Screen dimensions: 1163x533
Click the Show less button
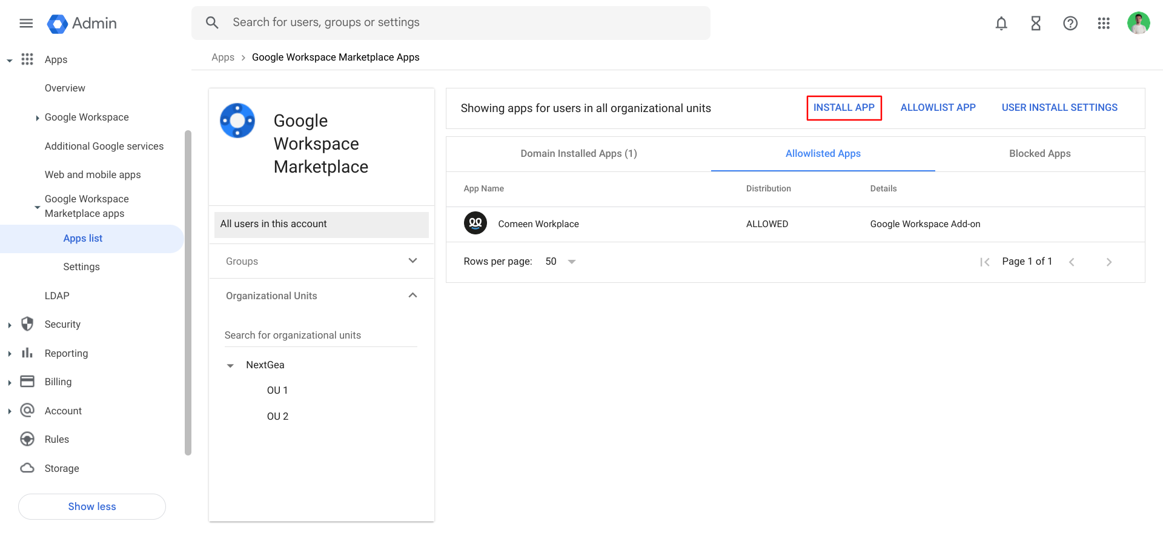click(92, 506)
